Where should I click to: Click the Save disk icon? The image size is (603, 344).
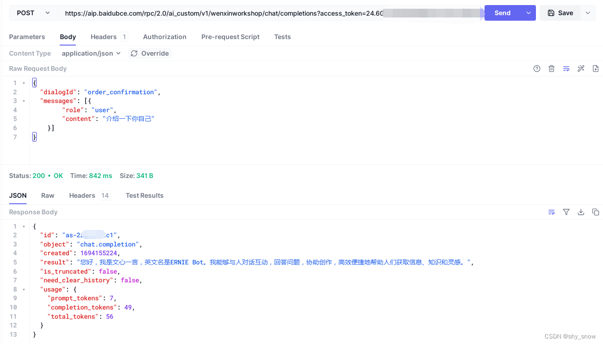pyautogui.click(x=551, y=13)
